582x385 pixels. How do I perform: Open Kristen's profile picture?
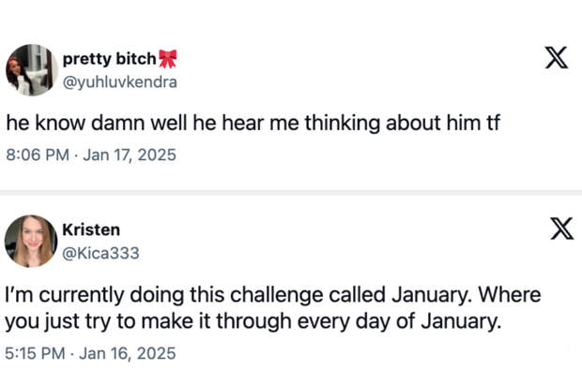31,241
